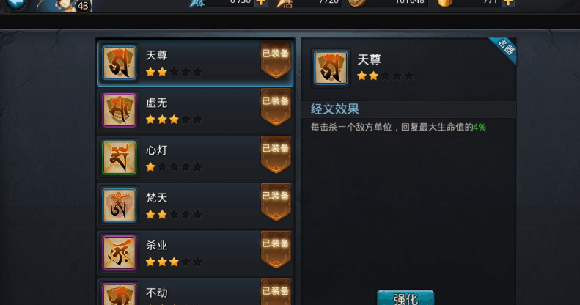Click the 已装备 badge on 梵天 row
The height and width of the screenshot is (305, 580).
(x=276, y=202)
